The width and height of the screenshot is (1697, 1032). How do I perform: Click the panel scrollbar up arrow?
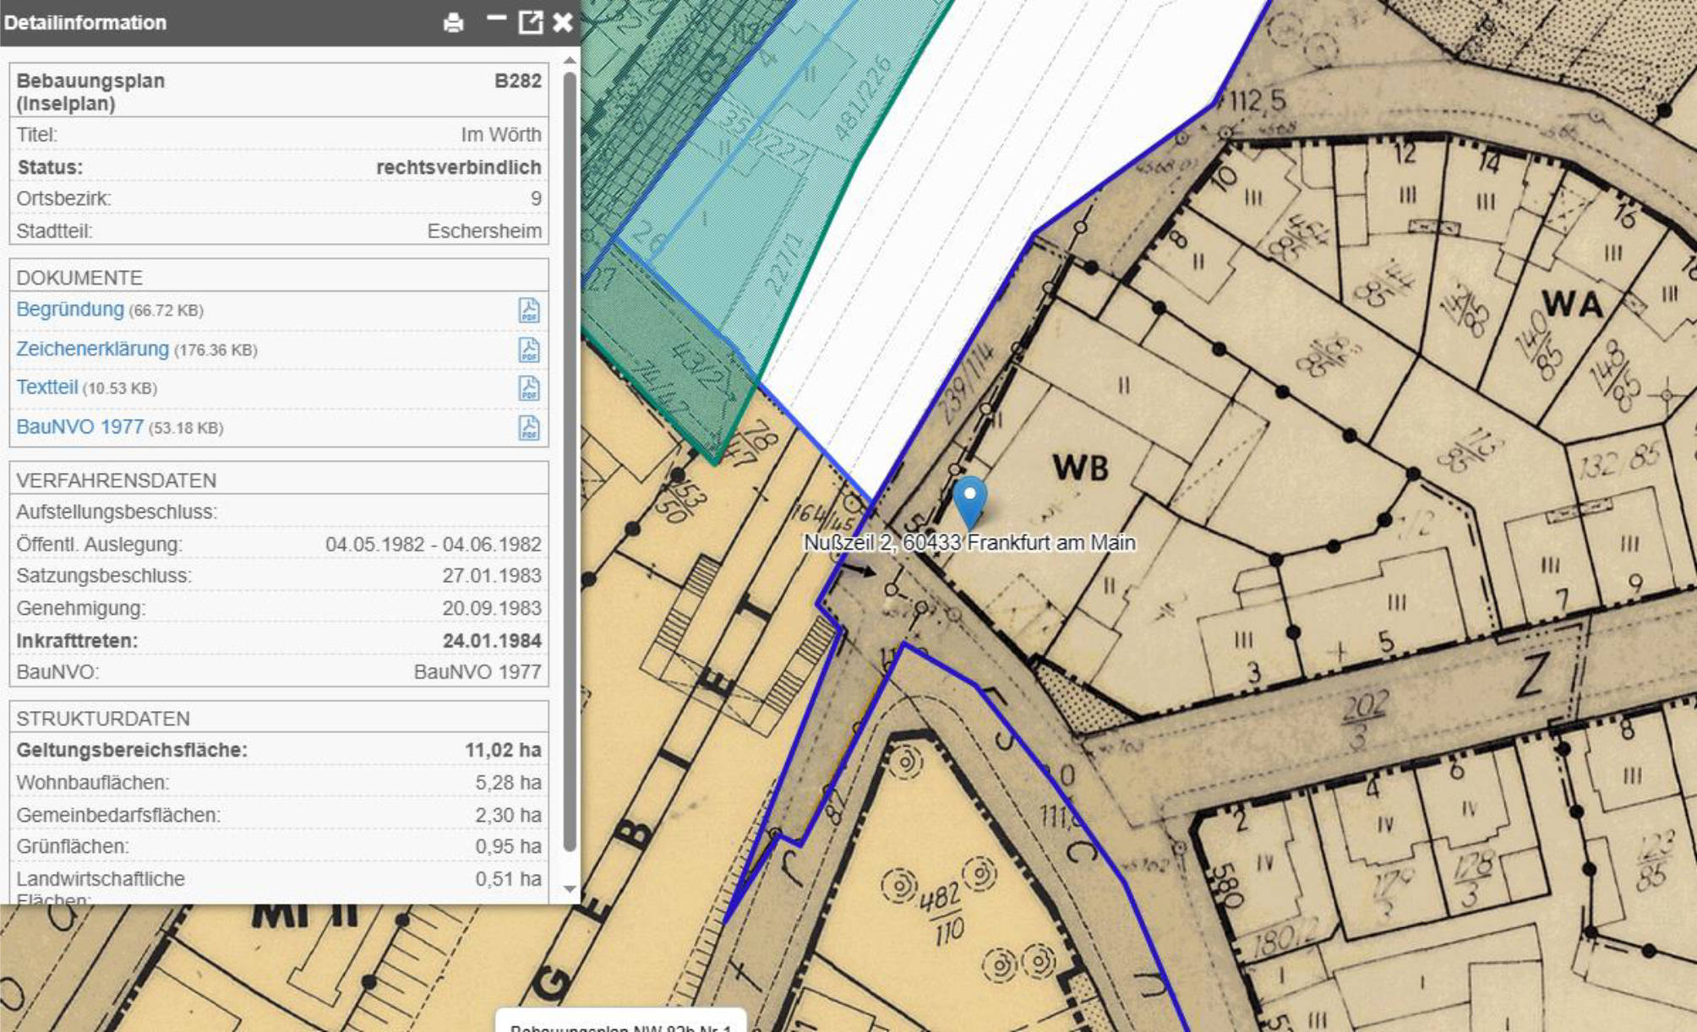(569, 60)
